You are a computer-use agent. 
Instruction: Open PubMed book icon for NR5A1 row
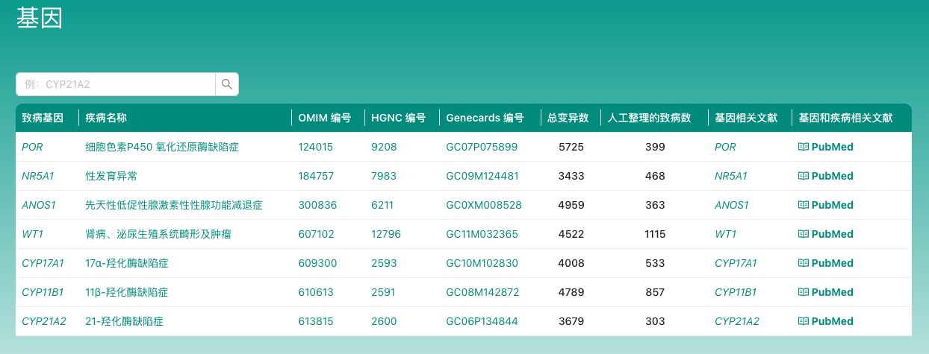tap(804, 176)
